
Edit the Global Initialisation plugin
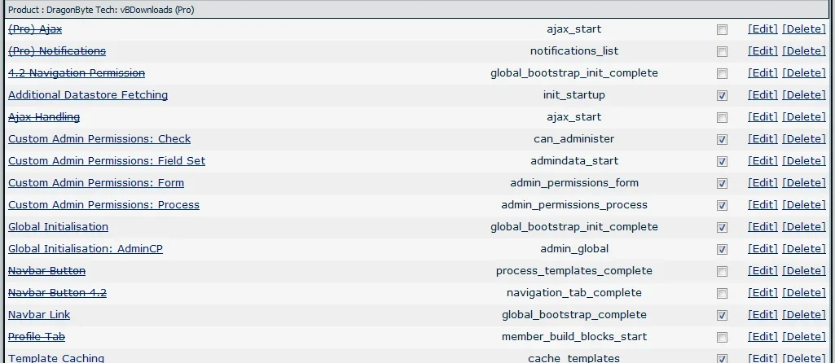[x=762, y=227]
